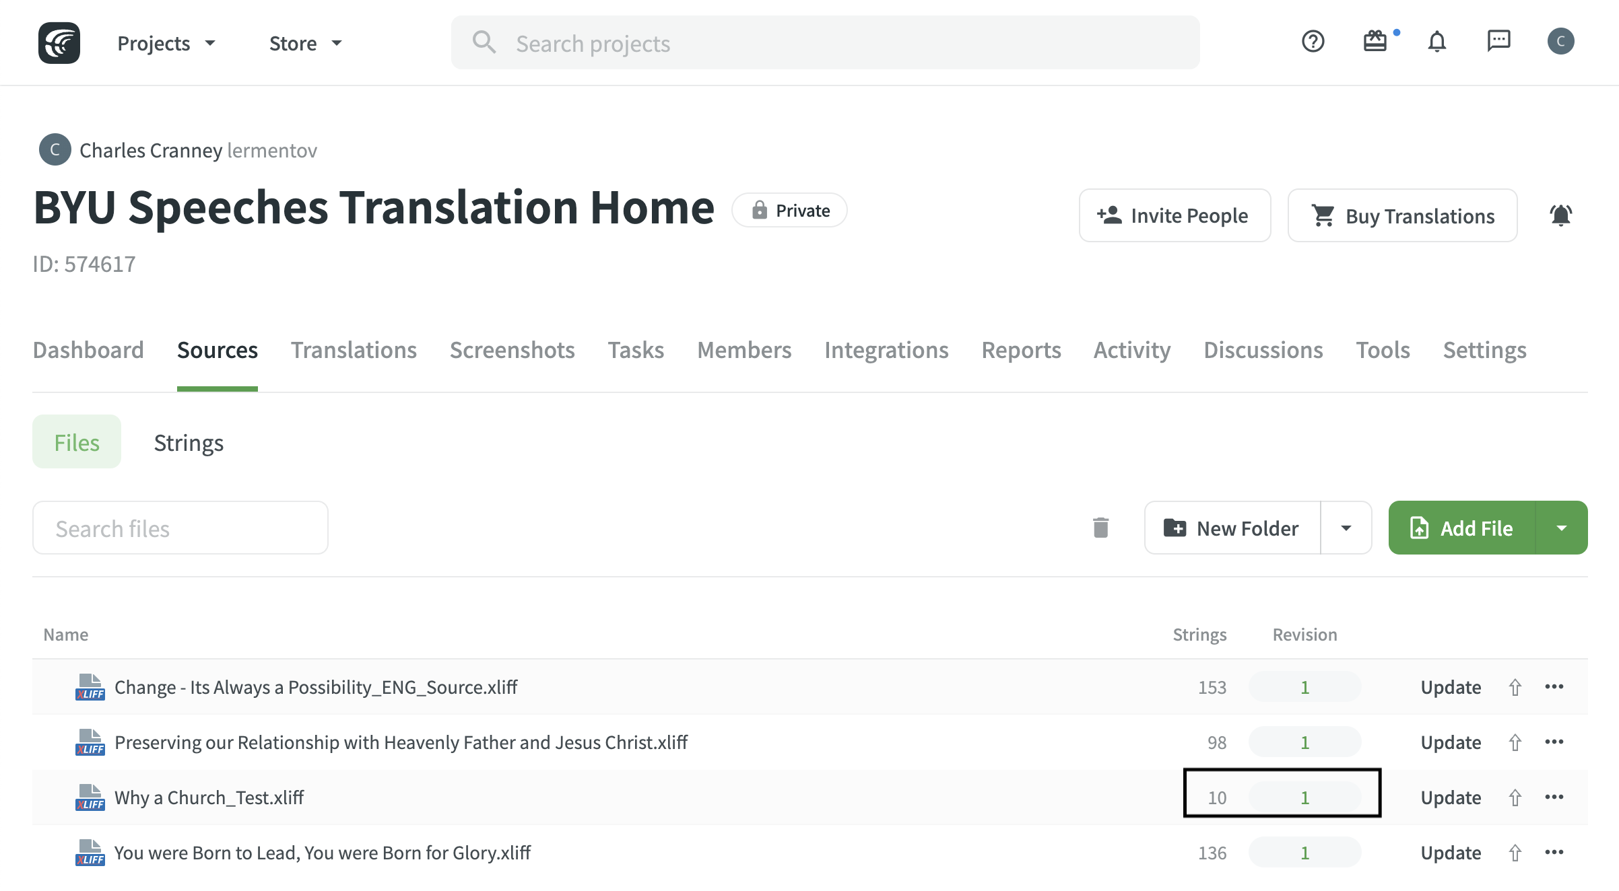Image resolution: width=1619 pixels, height=891 pixels.
Task: Open more options for Why a Church_Test file
Action: click(x=1554, y=797)
